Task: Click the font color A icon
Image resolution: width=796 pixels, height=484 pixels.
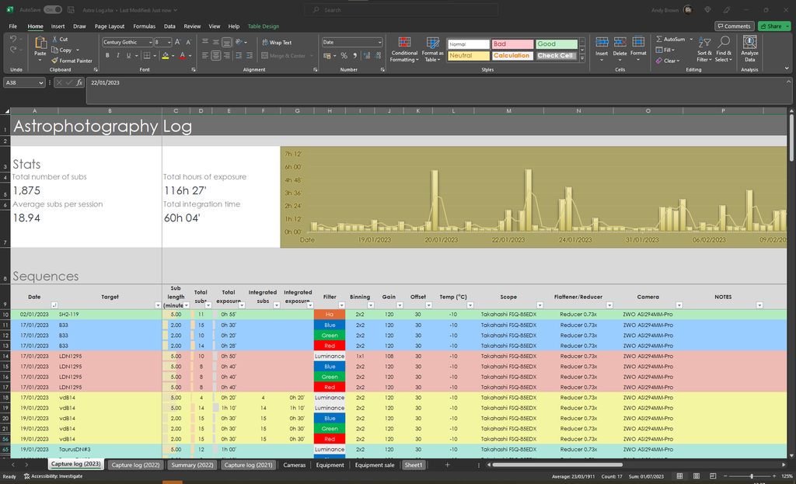Action: point(182,56)
